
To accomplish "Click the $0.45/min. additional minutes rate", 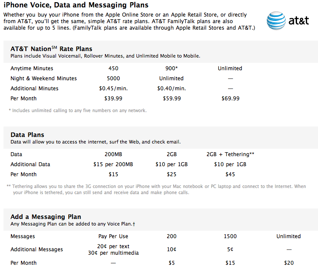I will 113,89.
